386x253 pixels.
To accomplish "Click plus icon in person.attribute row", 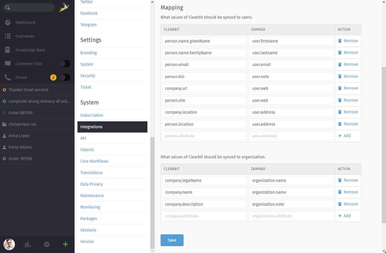I will click(x=340, y=136).
